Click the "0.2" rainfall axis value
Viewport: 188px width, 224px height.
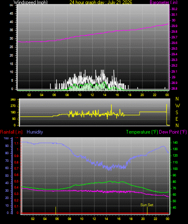pos(17,200)
